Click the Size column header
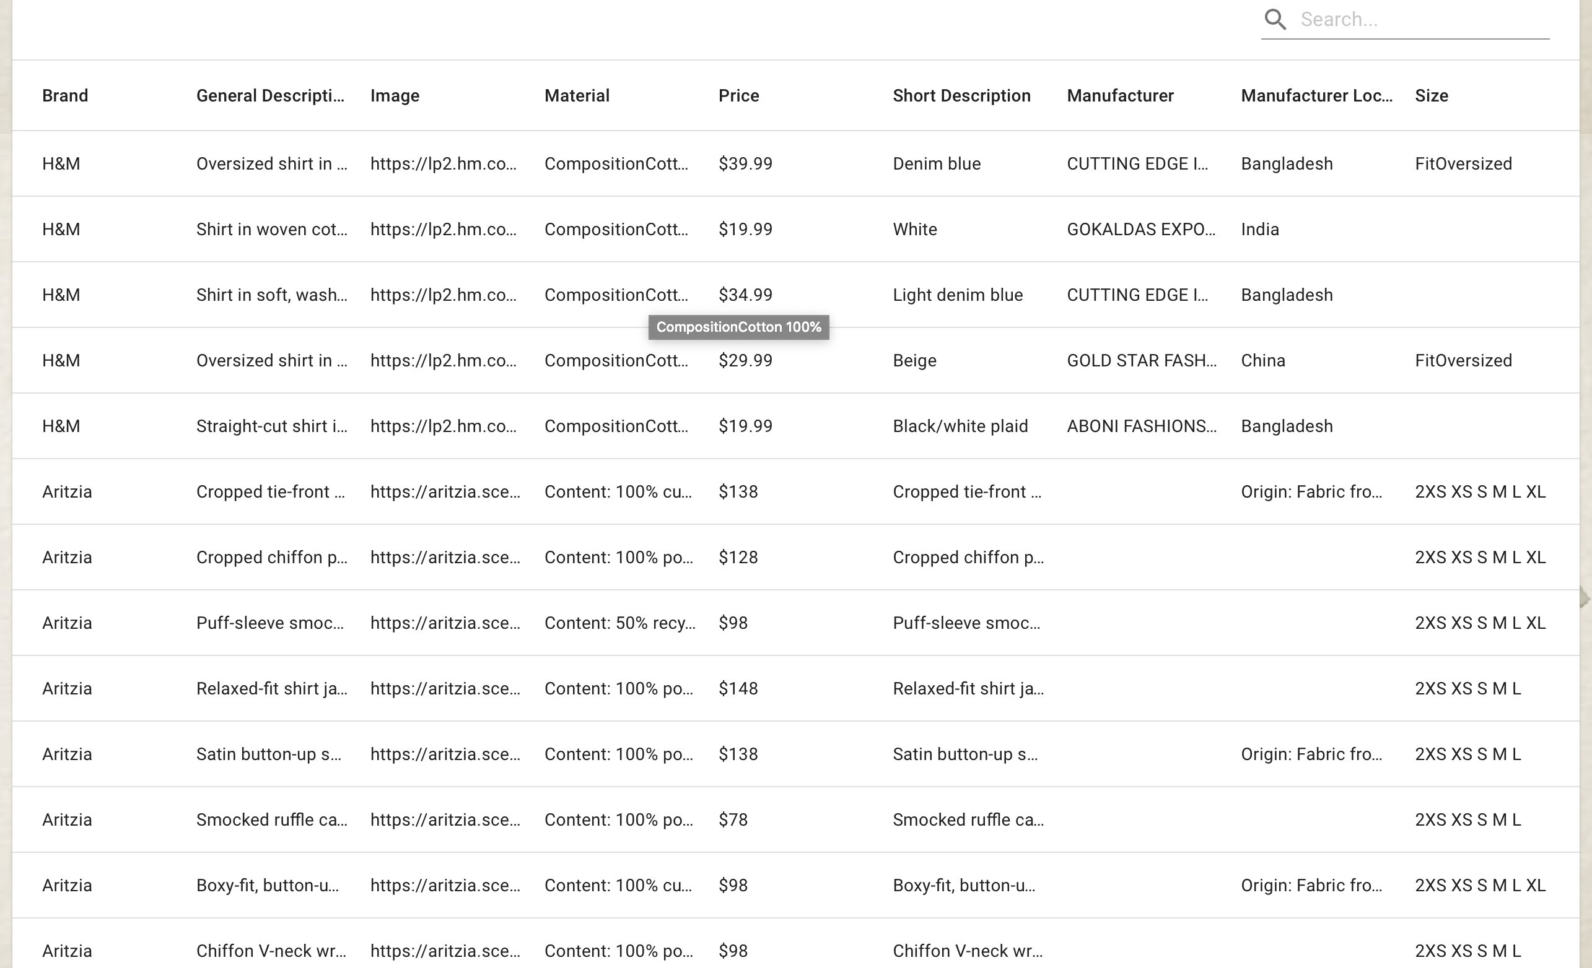 pyautogui.click(x=1431, y=95)
